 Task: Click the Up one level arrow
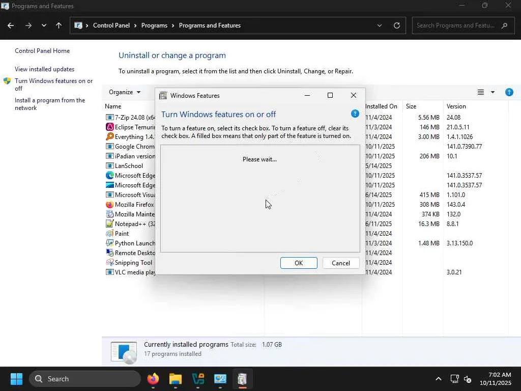pos(59,25)
